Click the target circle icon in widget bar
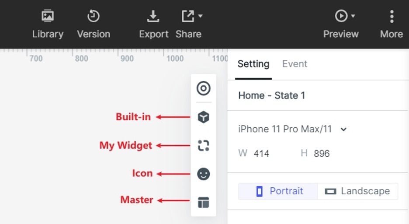Image resolution: width=409 pixels, height=224 pixels. click(x=203, y=88)
